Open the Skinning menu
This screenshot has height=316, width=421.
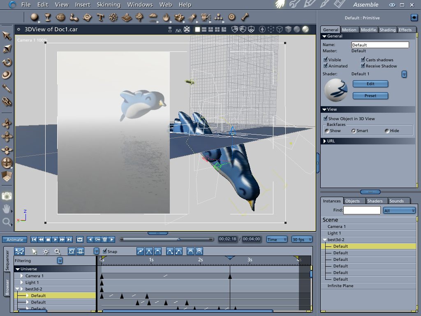109,5
